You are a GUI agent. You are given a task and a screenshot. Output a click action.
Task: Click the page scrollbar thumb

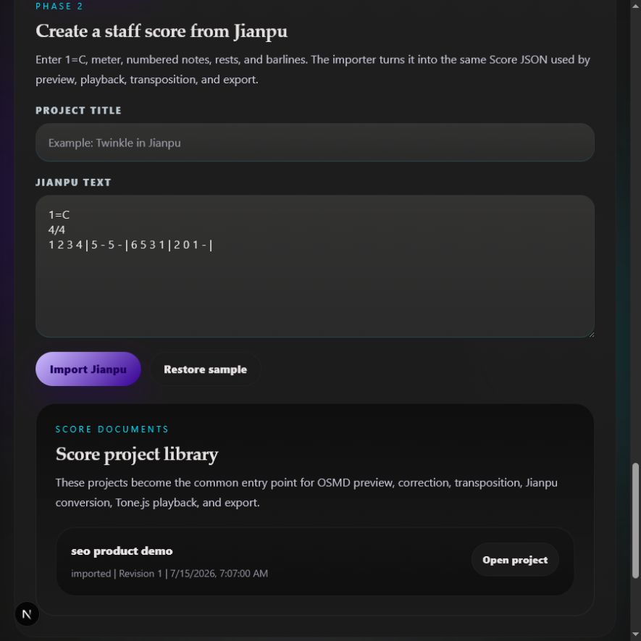[635, 520]
